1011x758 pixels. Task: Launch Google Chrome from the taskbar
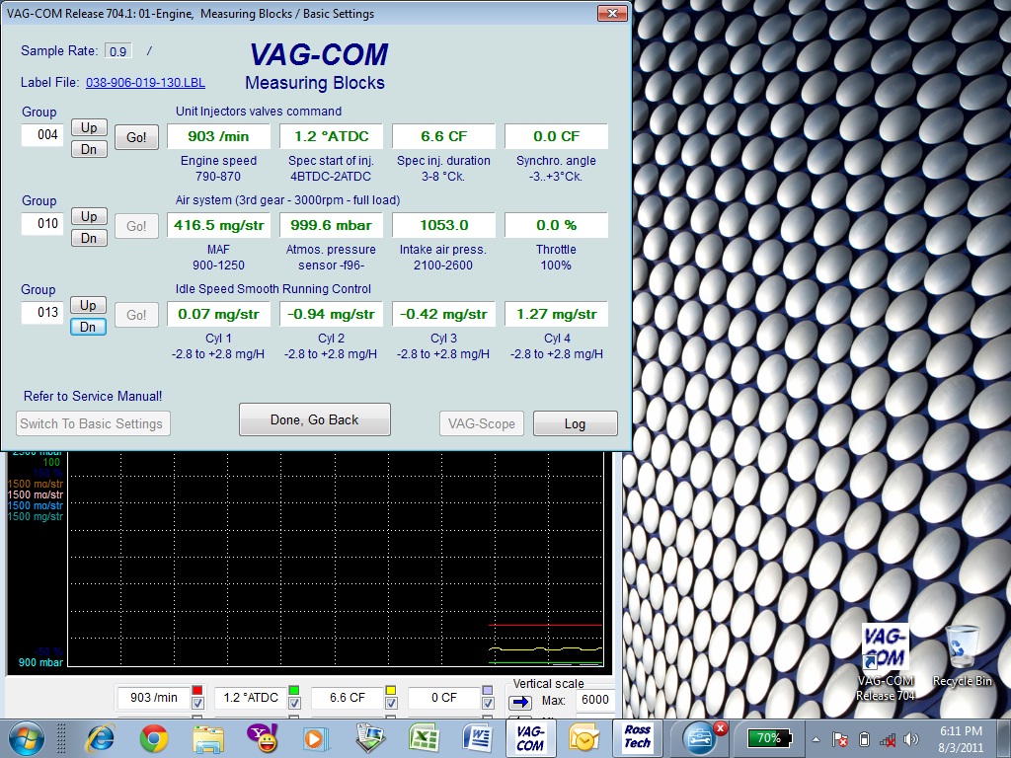[x=155, y=738]
